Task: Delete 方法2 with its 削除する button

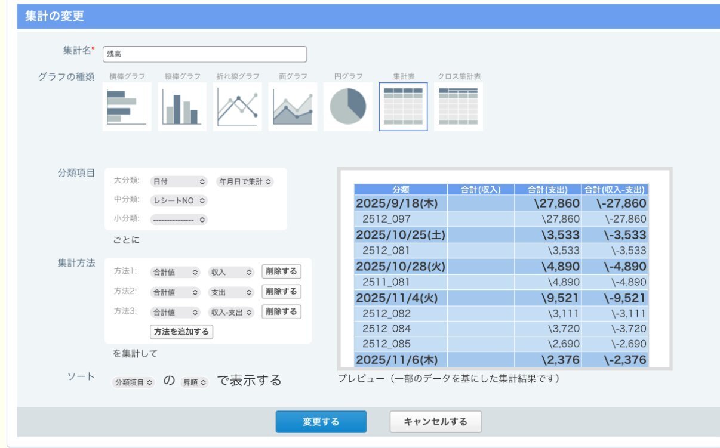Action: point(281,292)
